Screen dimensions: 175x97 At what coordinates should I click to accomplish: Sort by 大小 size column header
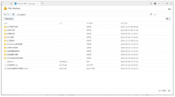tap(61, 23)
